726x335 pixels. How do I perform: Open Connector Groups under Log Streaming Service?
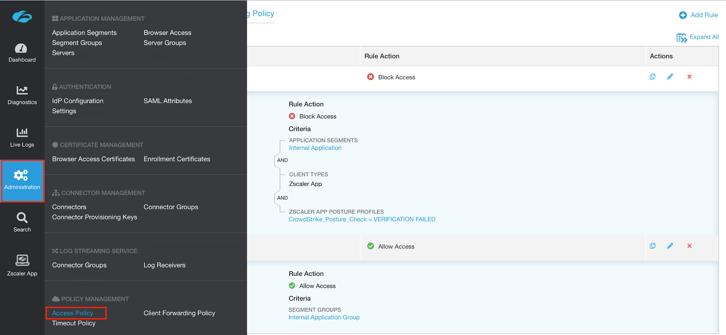(x=79, y=265)
